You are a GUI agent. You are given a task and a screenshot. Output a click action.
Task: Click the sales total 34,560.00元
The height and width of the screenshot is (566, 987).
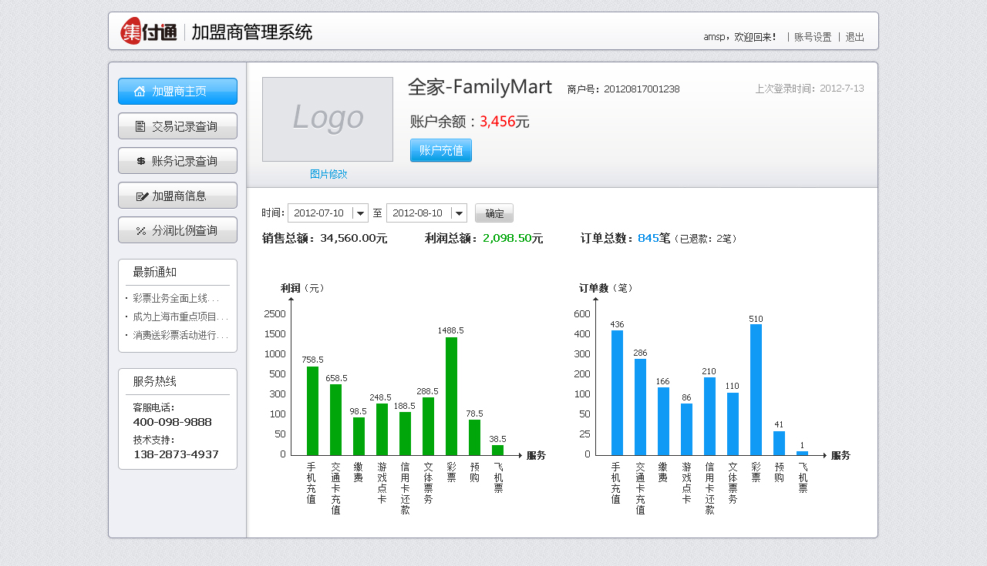pyautogui.click(x=354, y=239)
